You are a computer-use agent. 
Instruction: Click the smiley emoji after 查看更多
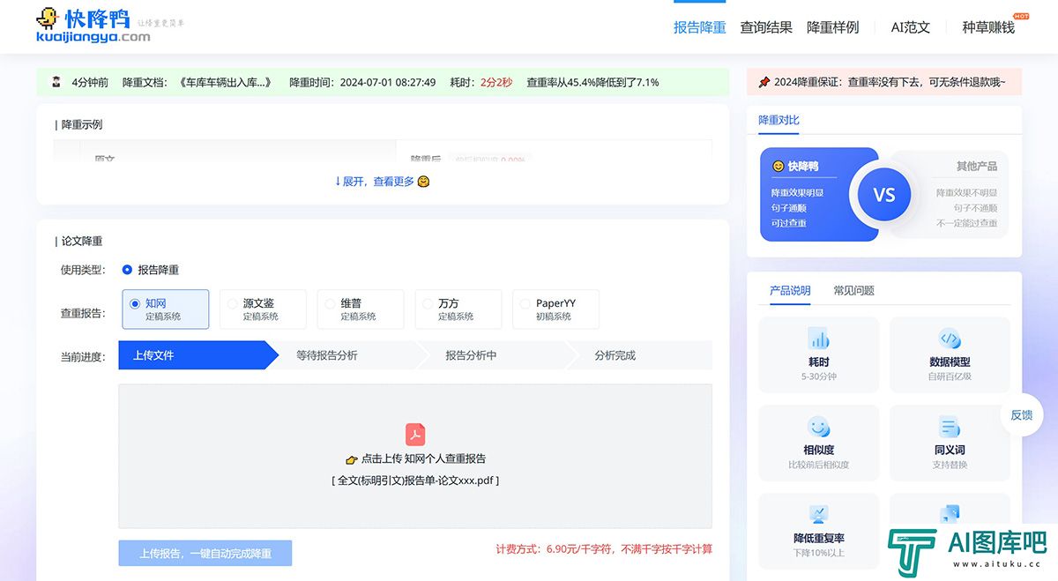[423, 181]
